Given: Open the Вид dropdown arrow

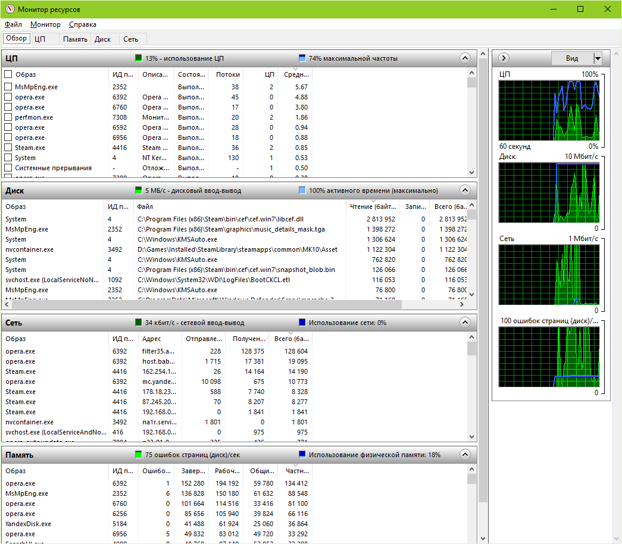Looking at the screenshot, I should pos(598,58).
